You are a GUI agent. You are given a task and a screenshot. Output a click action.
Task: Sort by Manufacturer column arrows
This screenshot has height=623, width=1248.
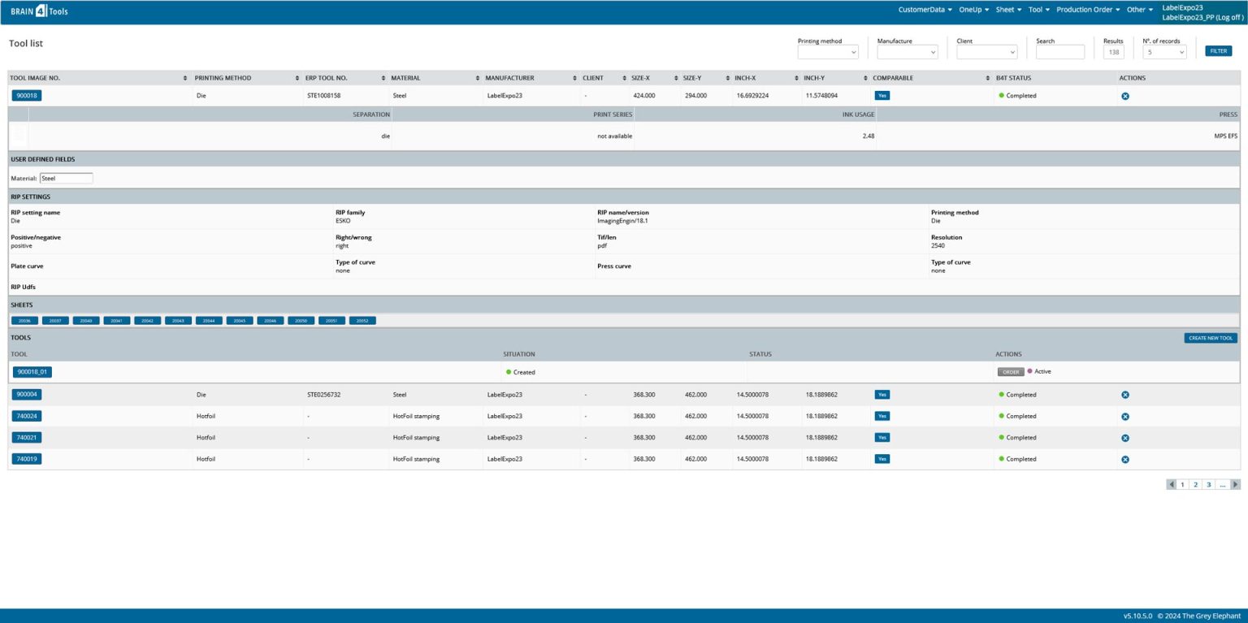[x=574, y=78]
